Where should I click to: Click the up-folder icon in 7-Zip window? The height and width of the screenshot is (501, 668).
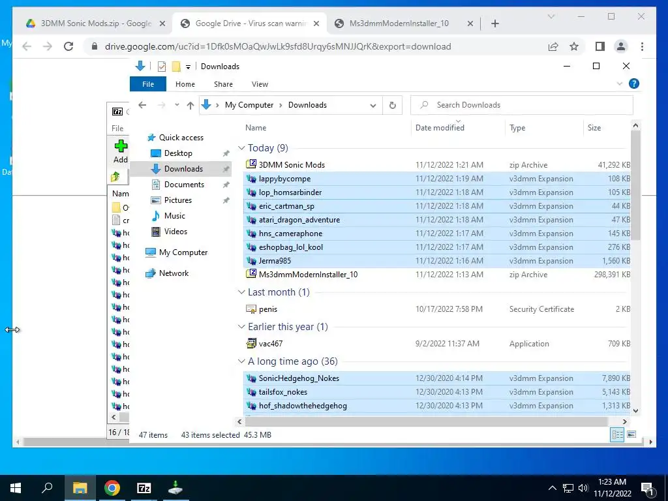click(115, 176)
